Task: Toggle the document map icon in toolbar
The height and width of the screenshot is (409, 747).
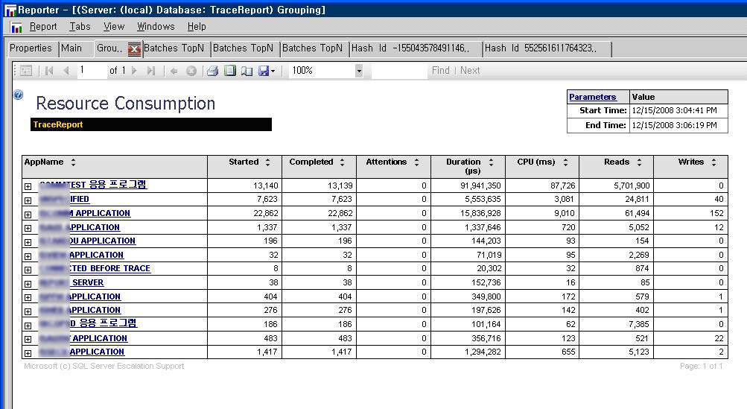Action: coord(26,71)
